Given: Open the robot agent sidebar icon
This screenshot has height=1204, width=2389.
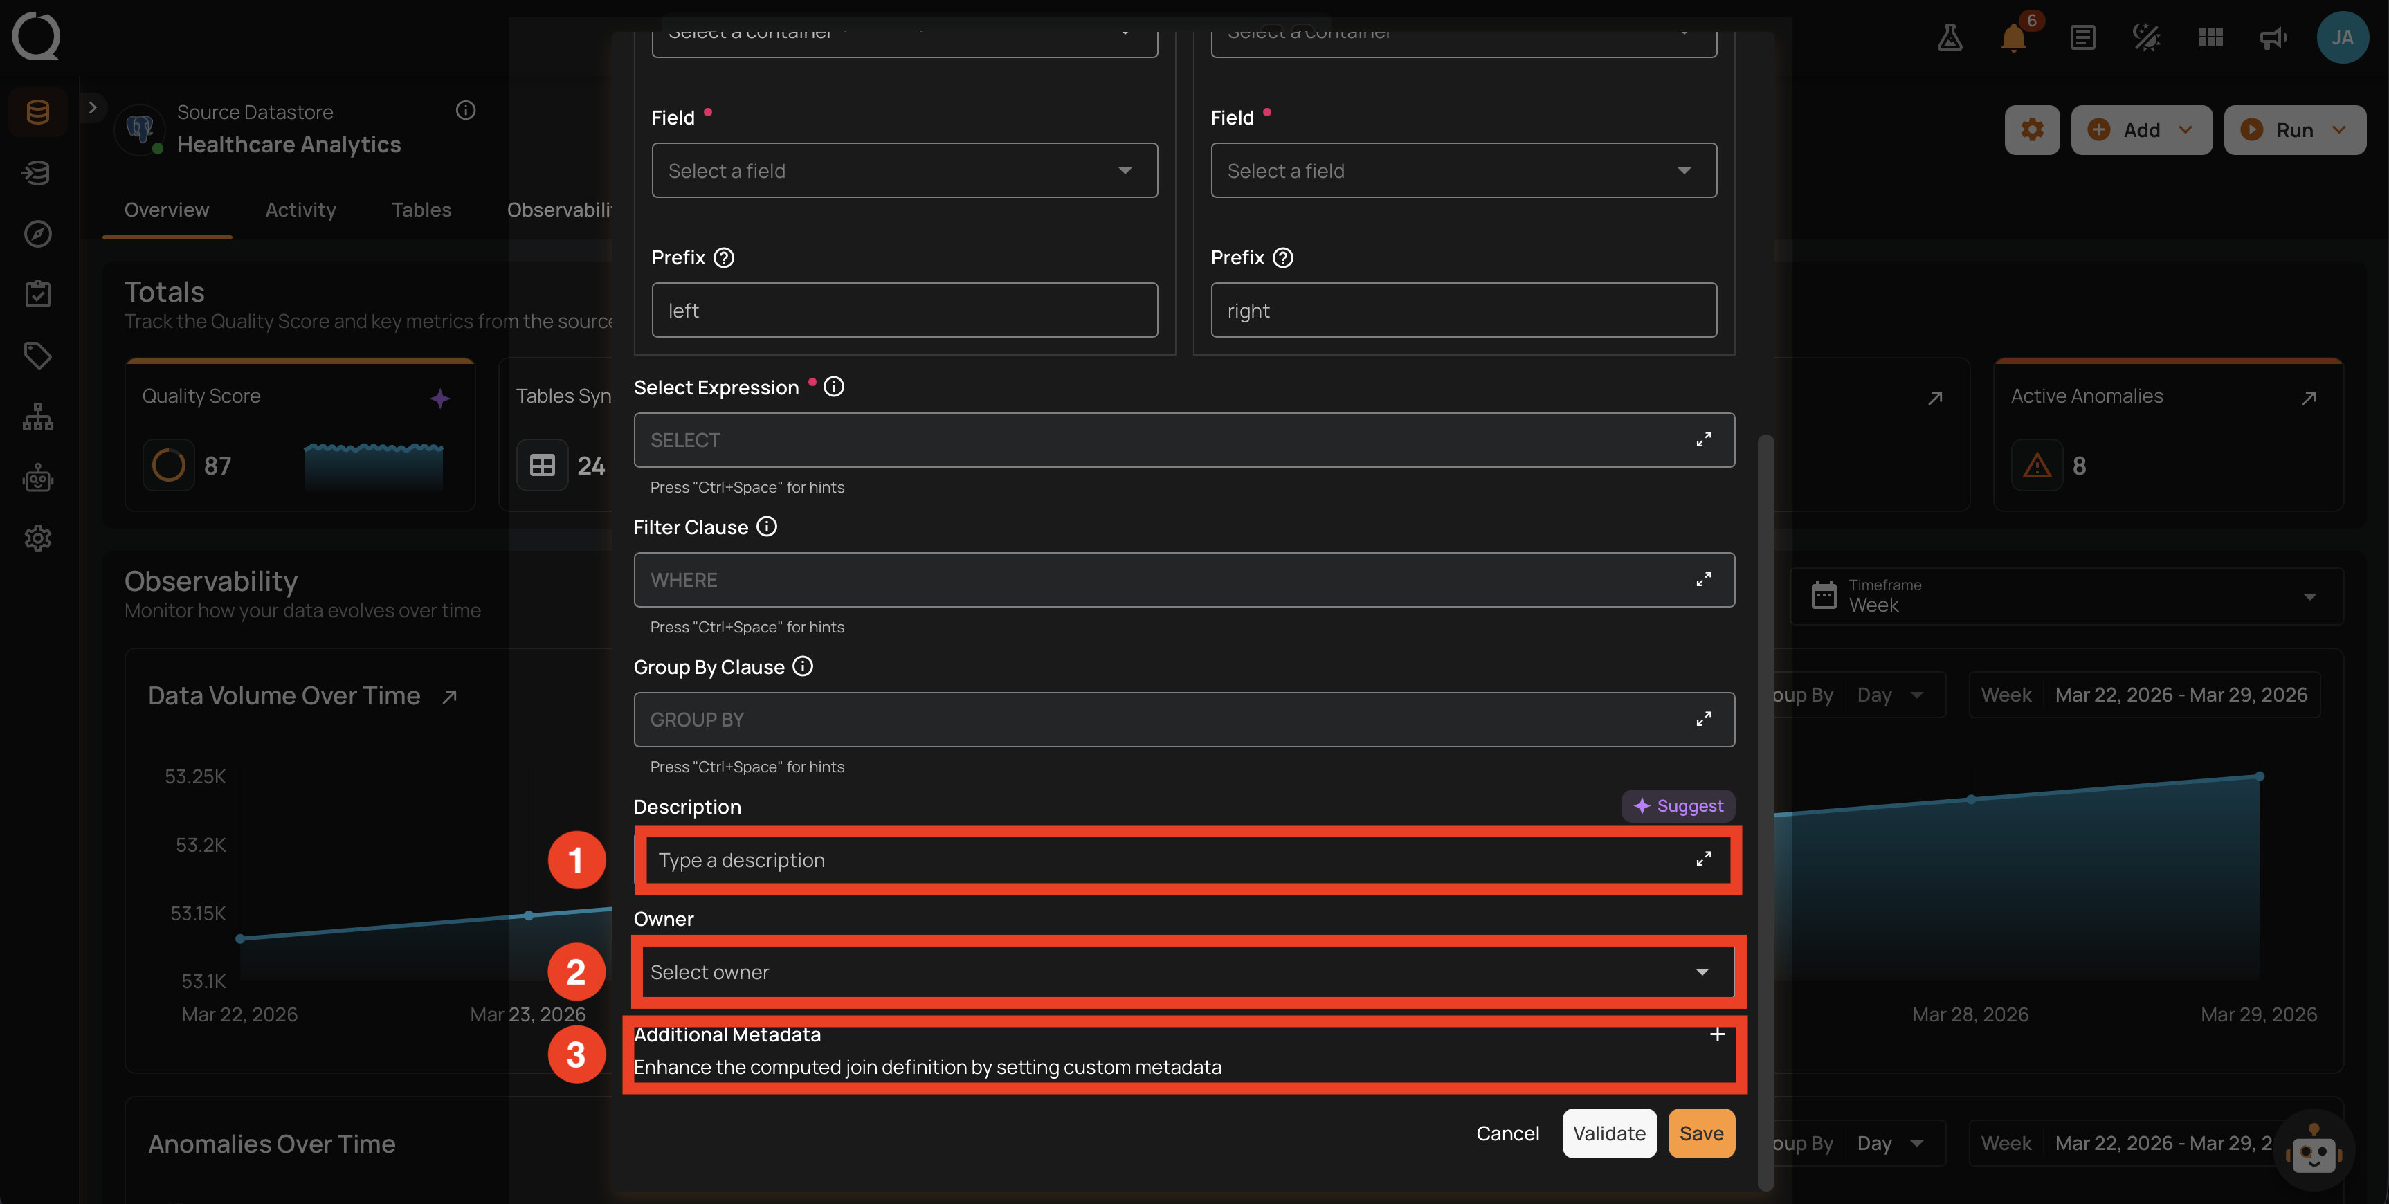Looking at the screenshot, I should 37,477.
